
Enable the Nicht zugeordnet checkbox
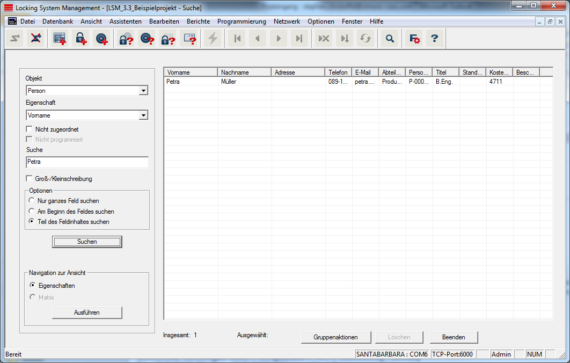(30, 129)
